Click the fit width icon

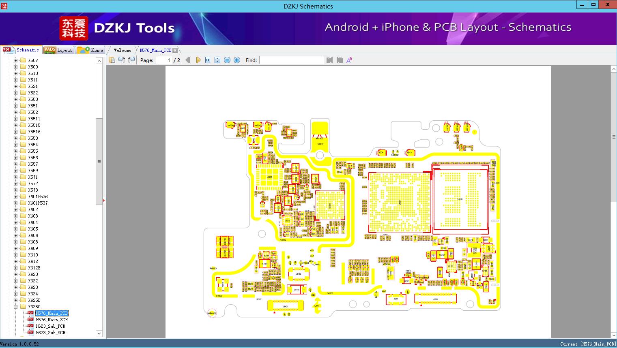click(208, 60)
